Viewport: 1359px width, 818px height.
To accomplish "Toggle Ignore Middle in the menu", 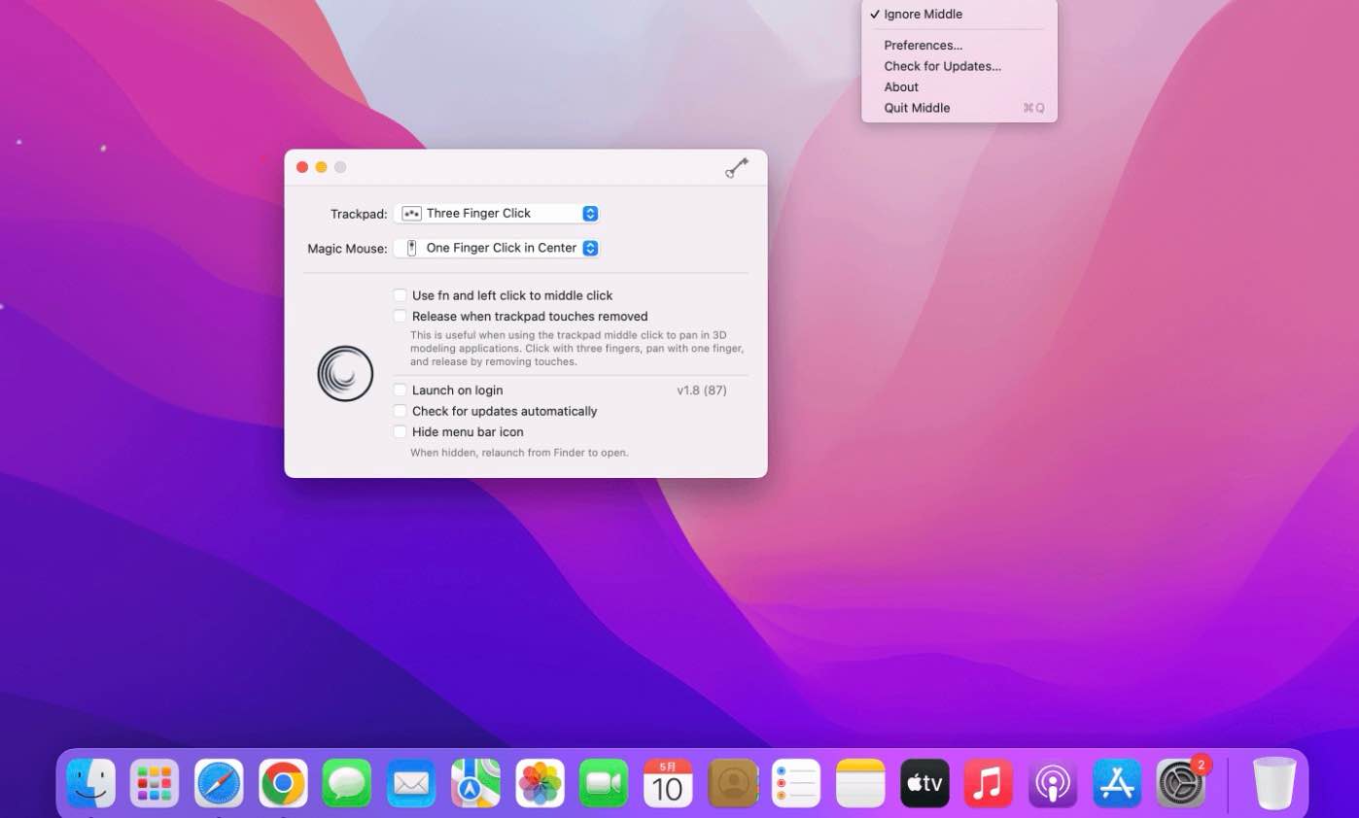I will (923, 15).
